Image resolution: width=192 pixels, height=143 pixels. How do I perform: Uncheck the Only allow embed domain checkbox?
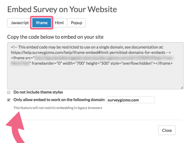[9, 100]
